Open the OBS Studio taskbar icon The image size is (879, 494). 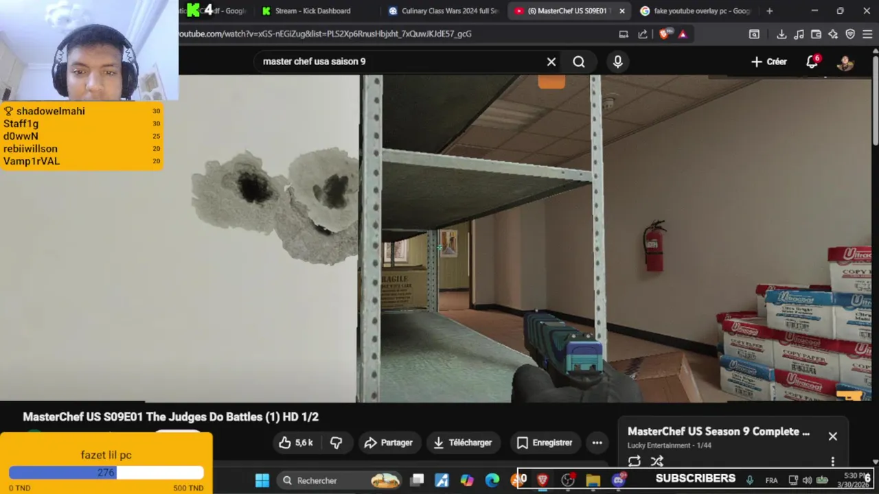pos(568,480)
